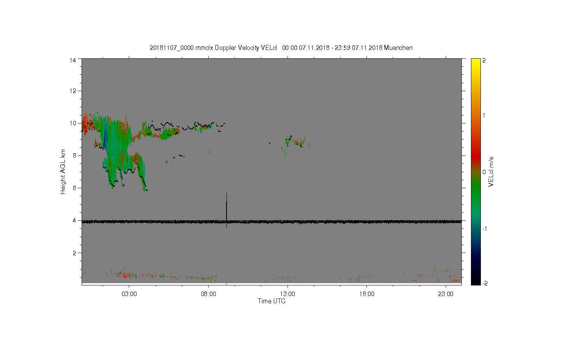The image size is (572, 343).
Task: Click the 08:00 time tick label
Action: (x=209, y=294)
